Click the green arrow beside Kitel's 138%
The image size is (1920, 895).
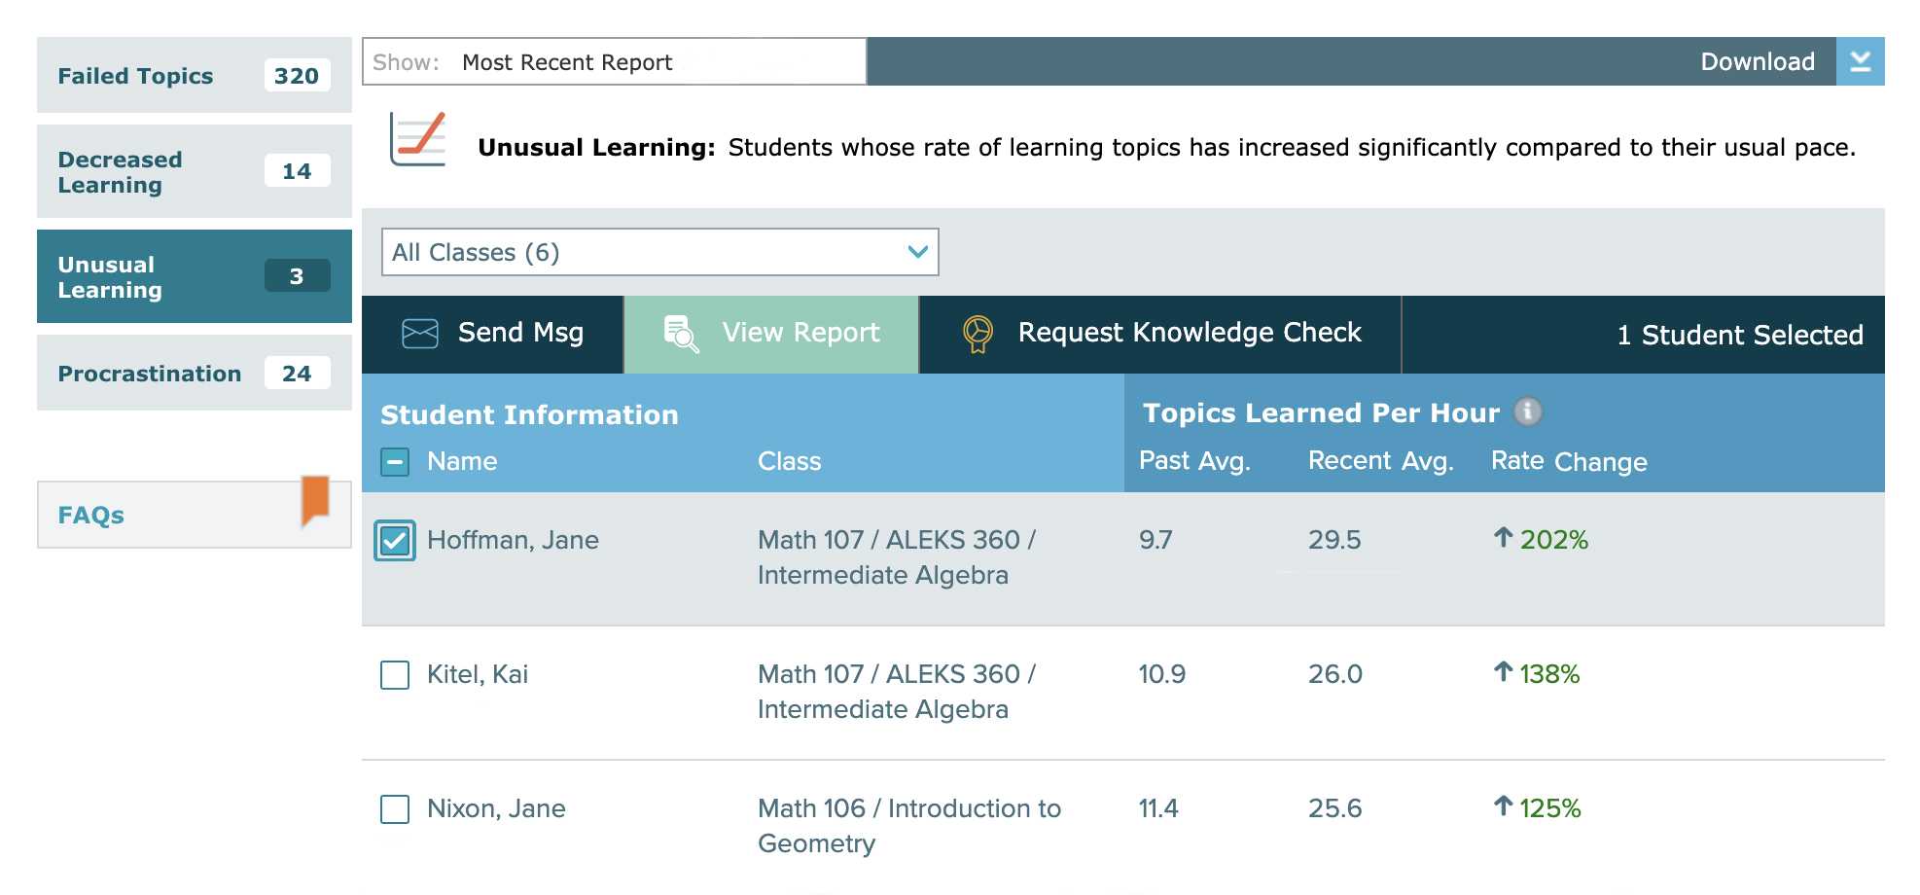[1504, 673]
